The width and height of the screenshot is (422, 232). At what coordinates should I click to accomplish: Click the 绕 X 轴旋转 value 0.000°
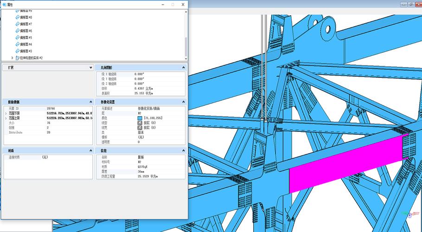pos(140,74)
